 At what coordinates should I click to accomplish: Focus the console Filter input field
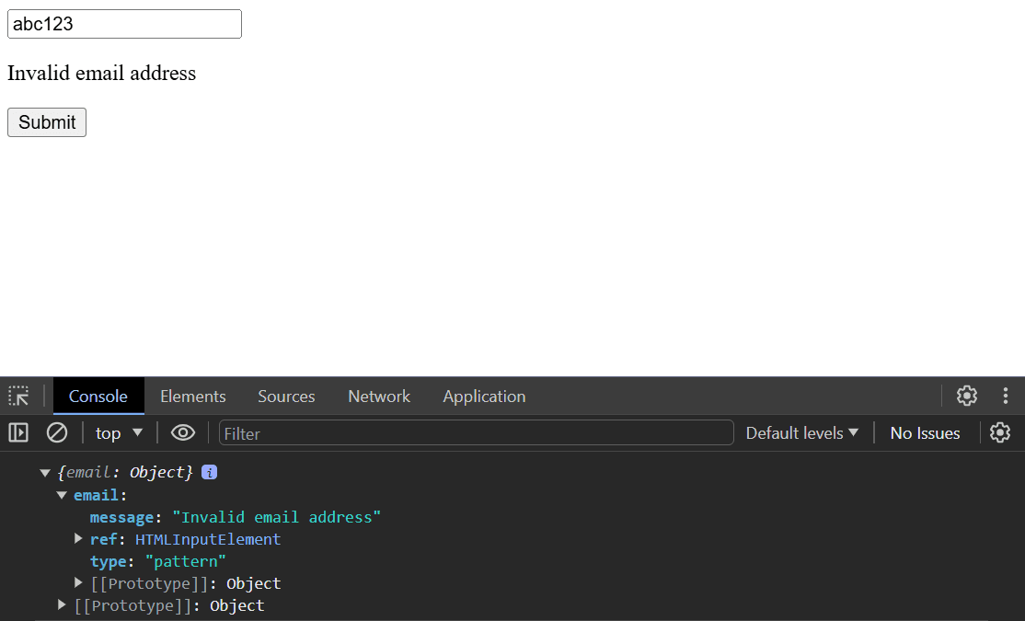[476, 433]
